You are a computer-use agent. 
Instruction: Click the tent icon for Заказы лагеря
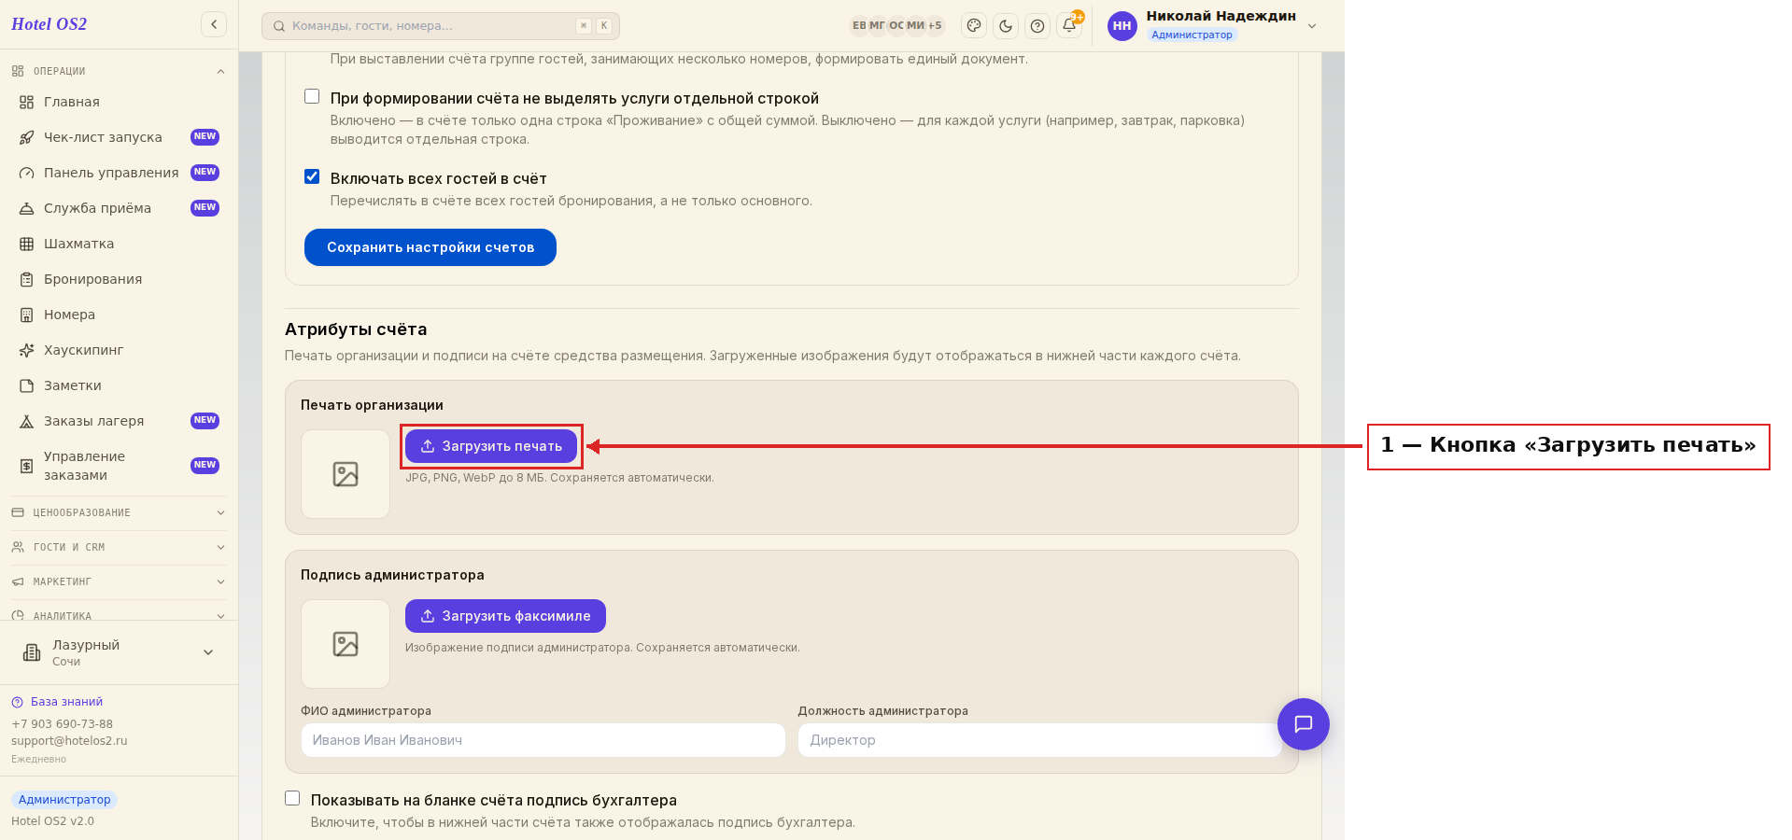[27, 421]
